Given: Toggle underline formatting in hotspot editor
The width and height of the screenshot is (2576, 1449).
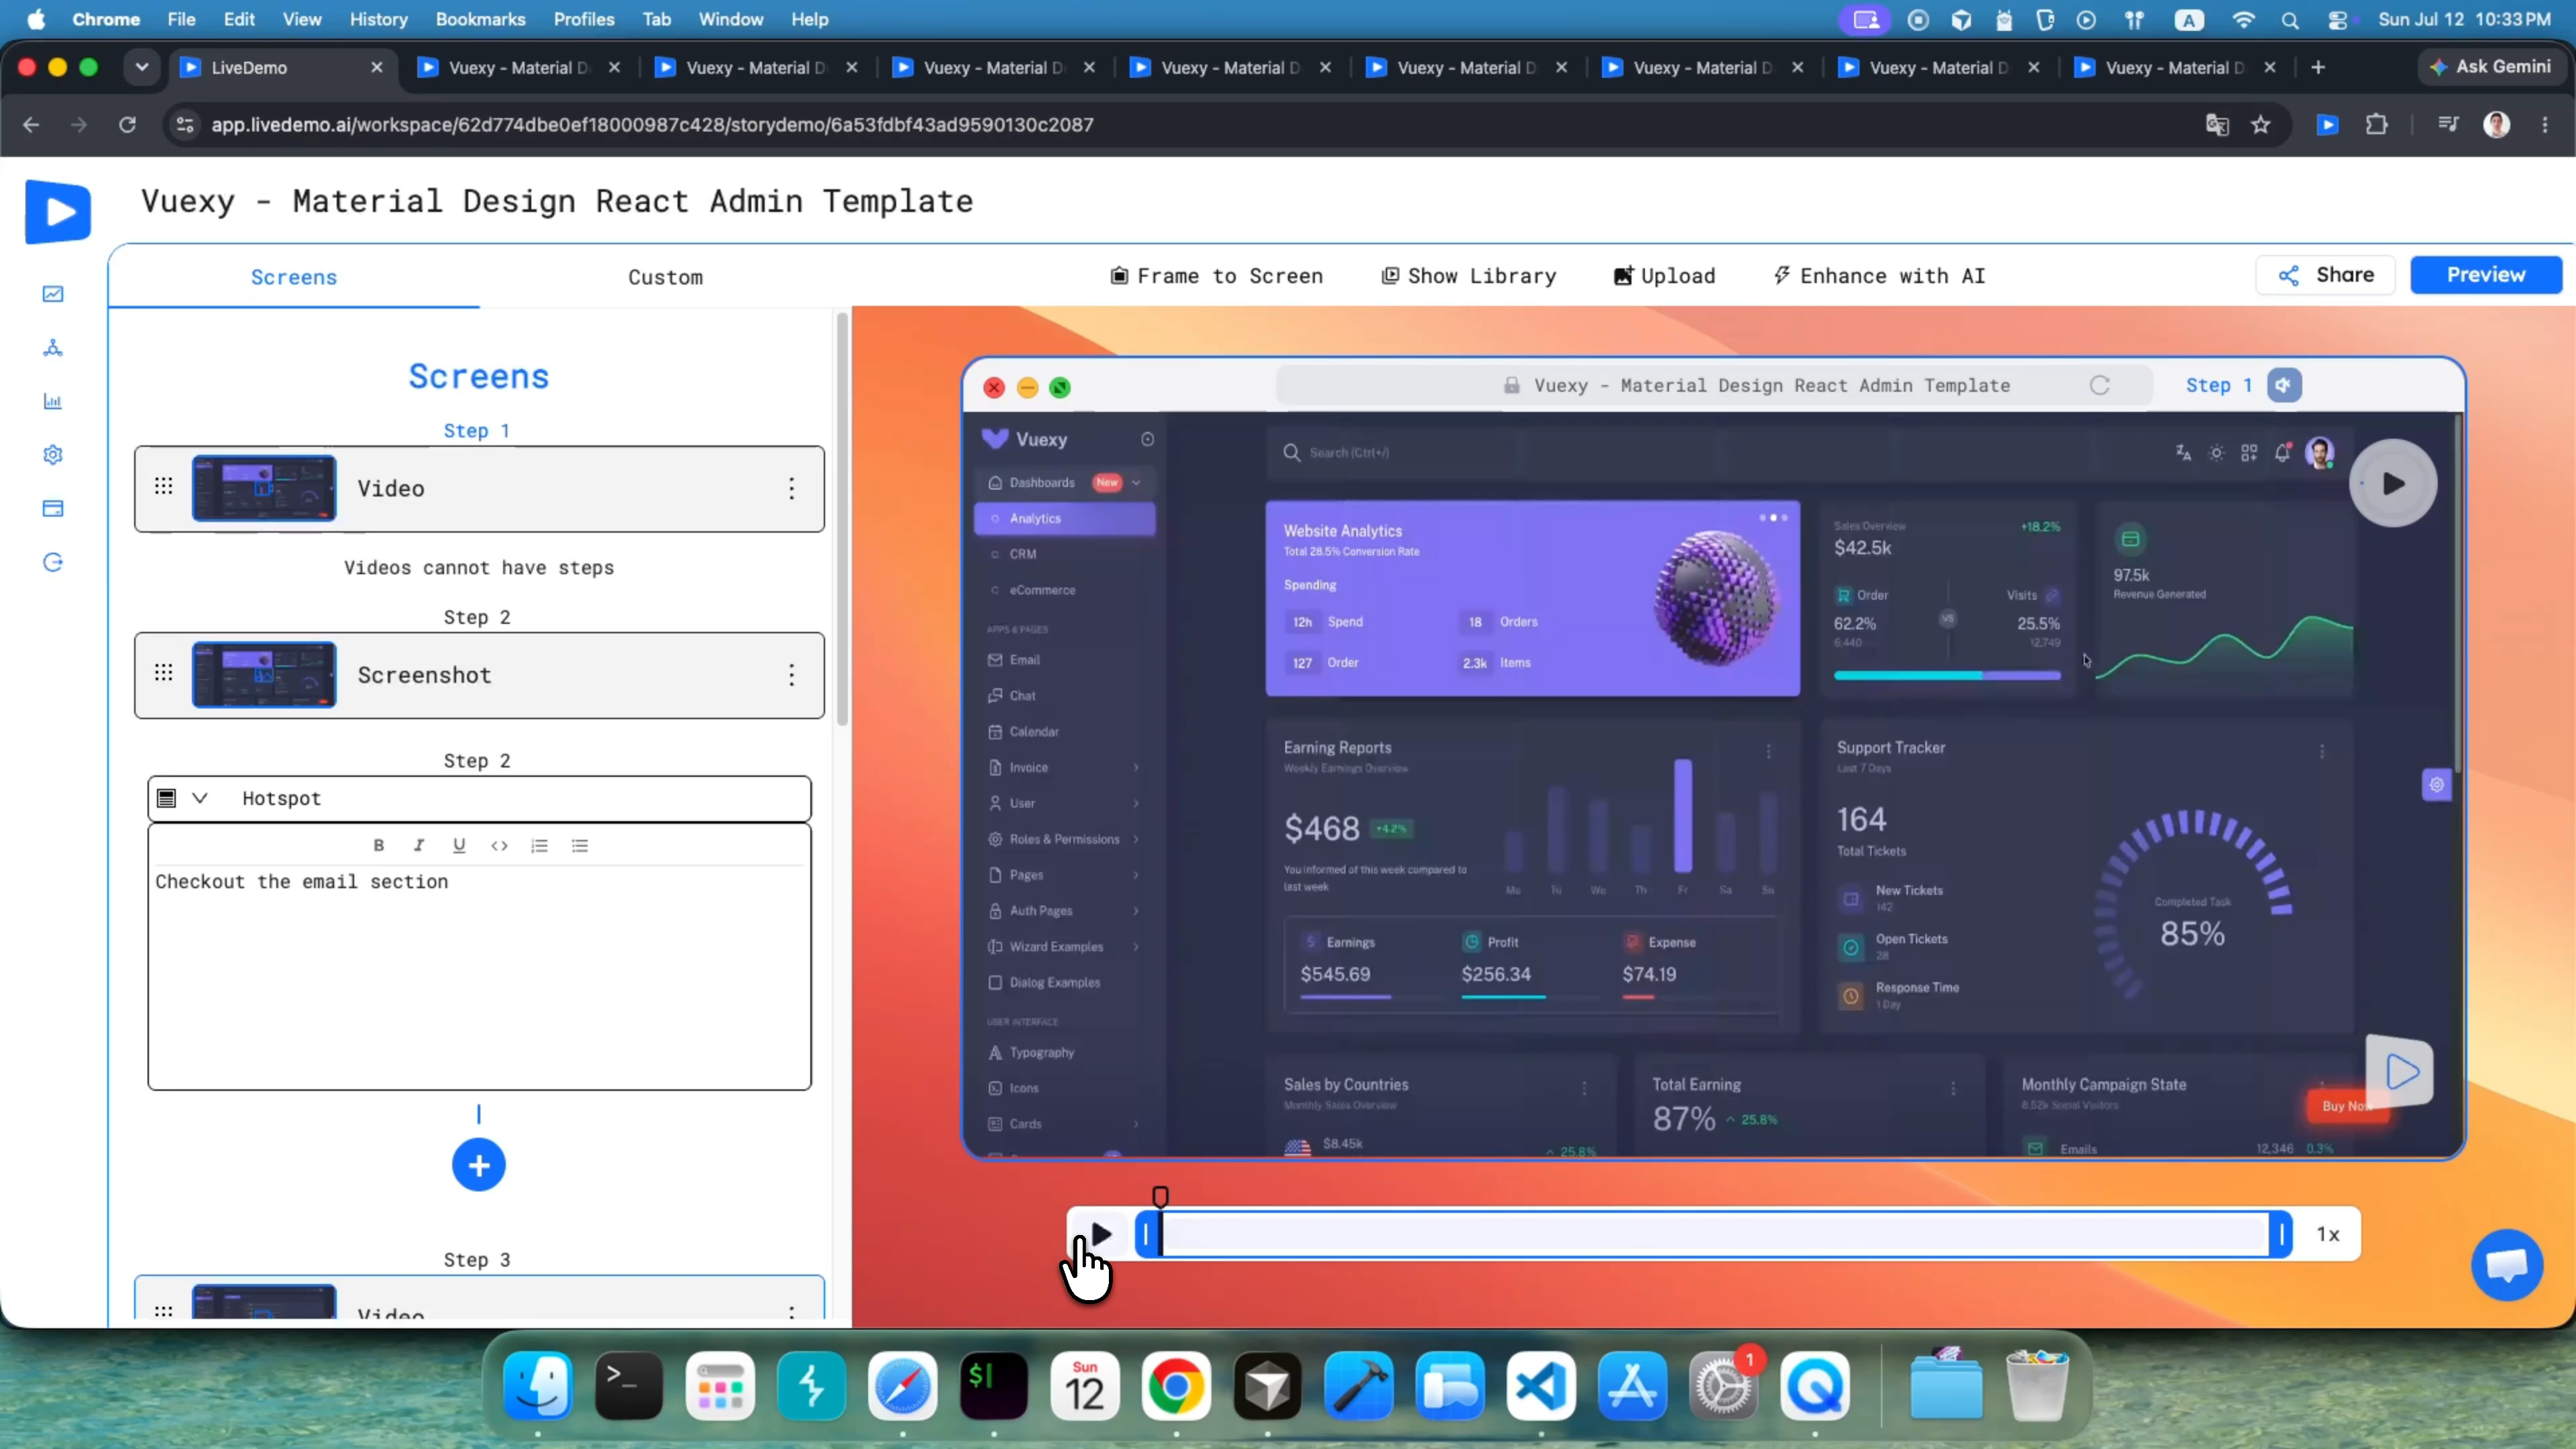Looking at the screenshot, I should (459, 845).
